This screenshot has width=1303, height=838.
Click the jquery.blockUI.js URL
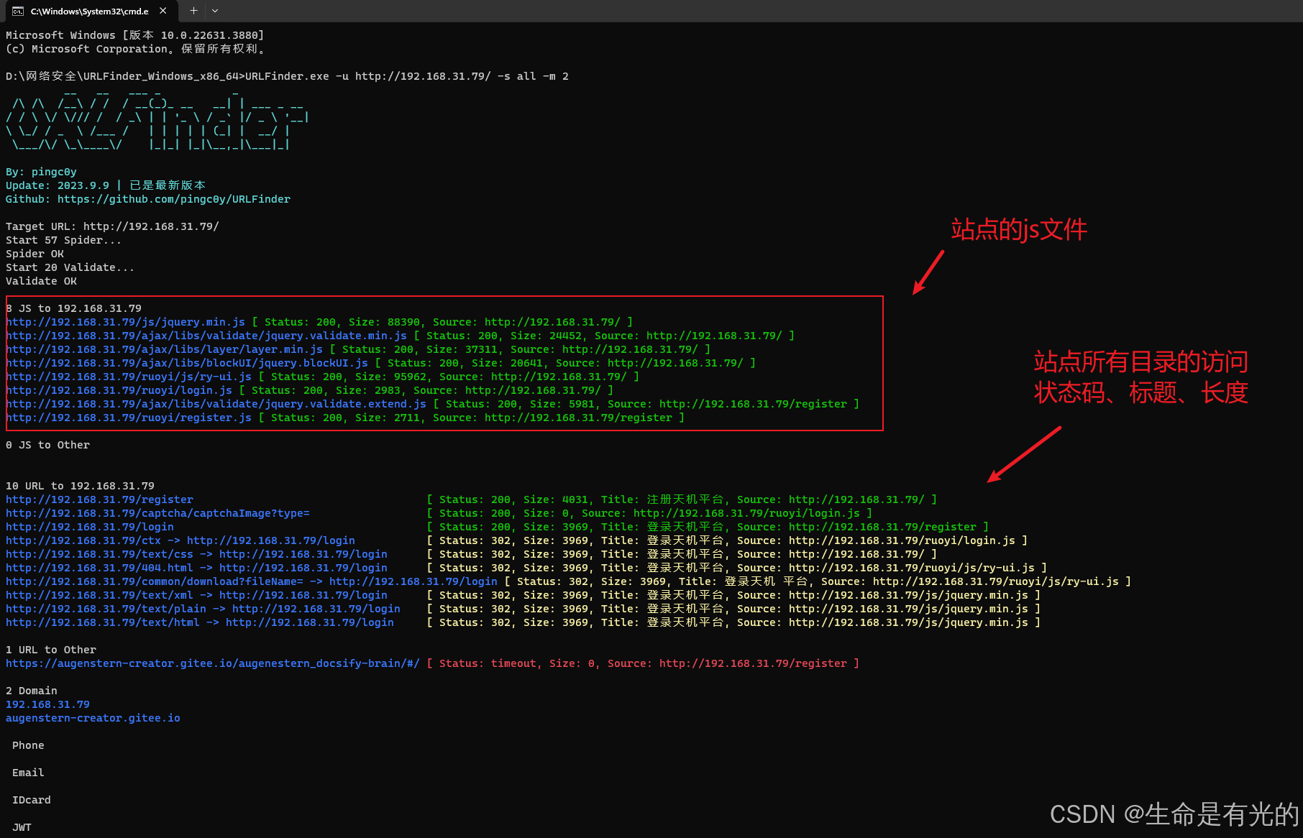pos(187,363)
